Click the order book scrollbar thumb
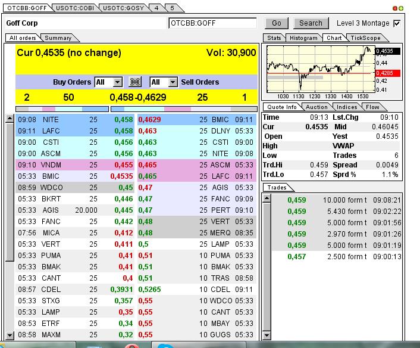Screen dimensions: 420x348 (x=10, y=192)
